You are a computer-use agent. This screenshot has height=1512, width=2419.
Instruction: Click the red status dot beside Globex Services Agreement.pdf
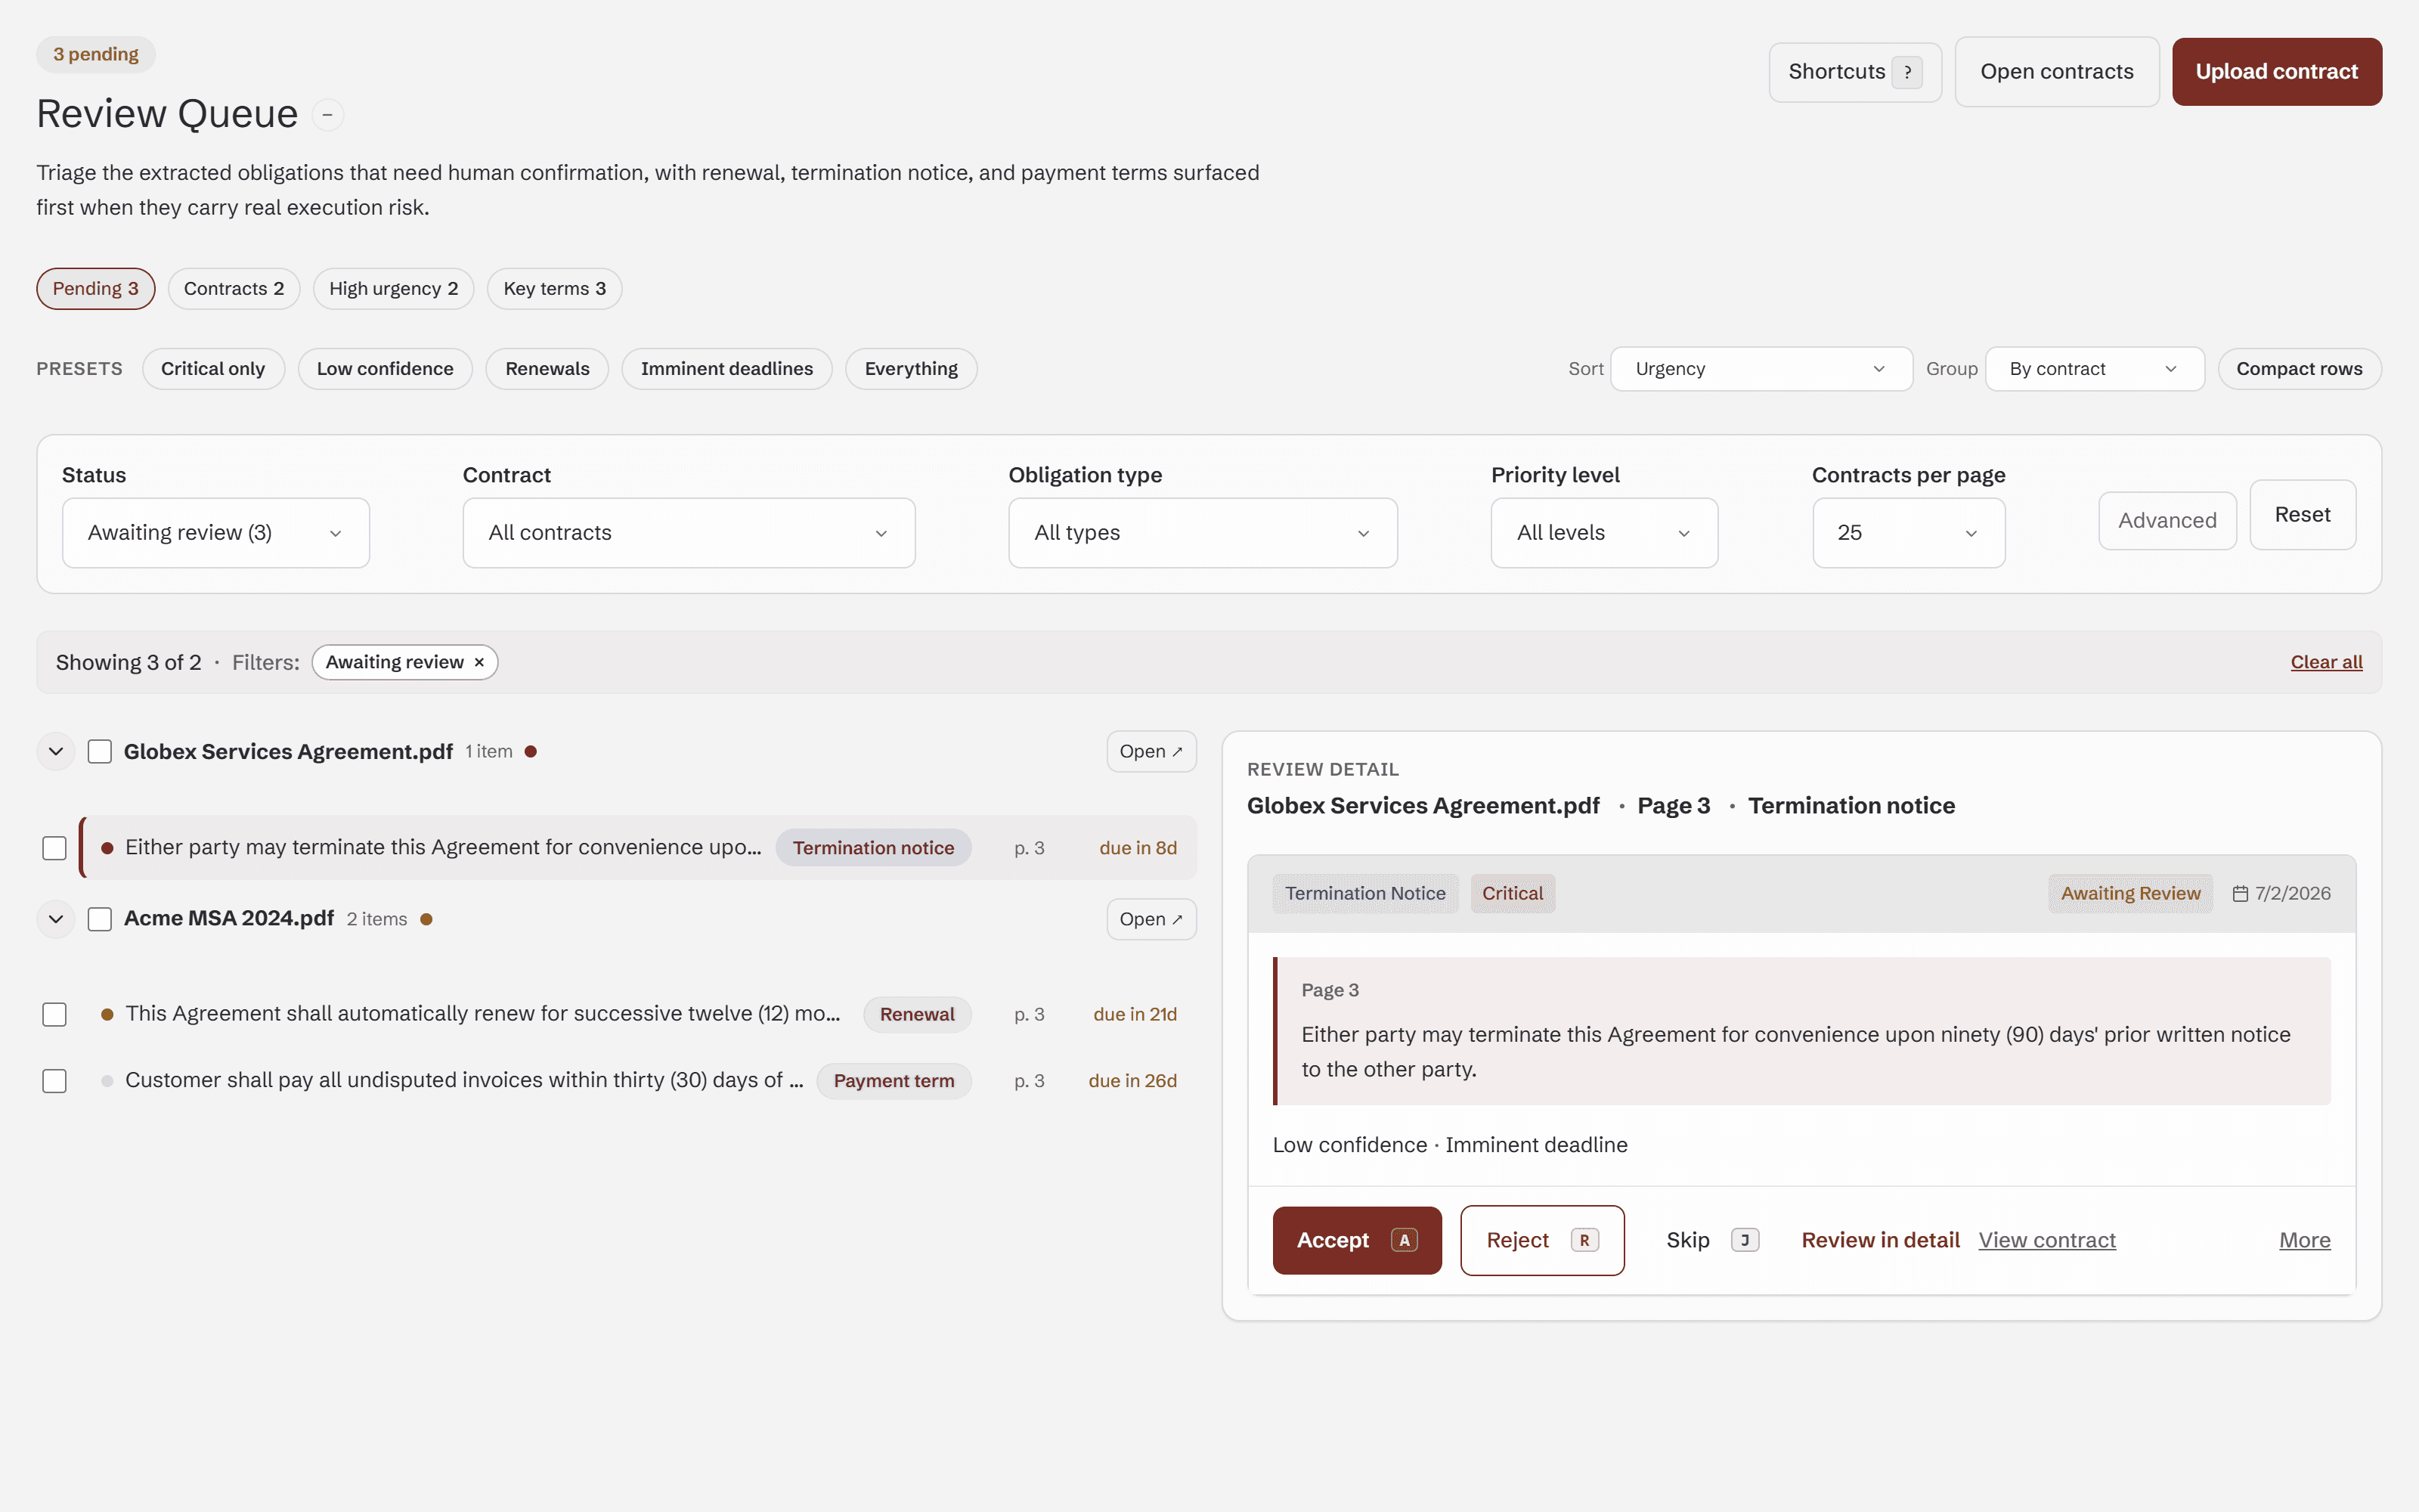coord(531,752)
